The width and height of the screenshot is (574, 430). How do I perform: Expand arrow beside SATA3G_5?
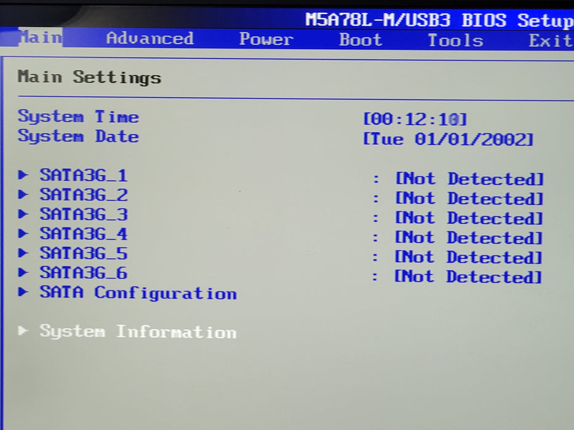click(23, 252)
